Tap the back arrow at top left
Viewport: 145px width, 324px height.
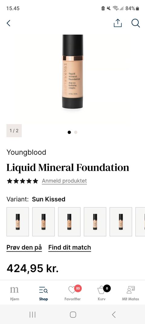click(8, 23)
